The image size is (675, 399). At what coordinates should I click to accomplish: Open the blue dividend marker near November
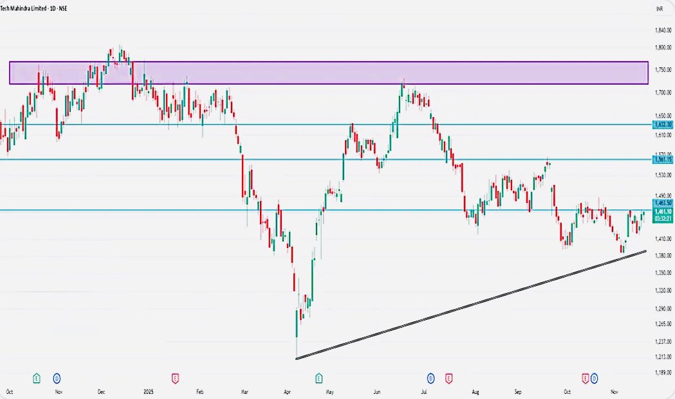(58, 378)
